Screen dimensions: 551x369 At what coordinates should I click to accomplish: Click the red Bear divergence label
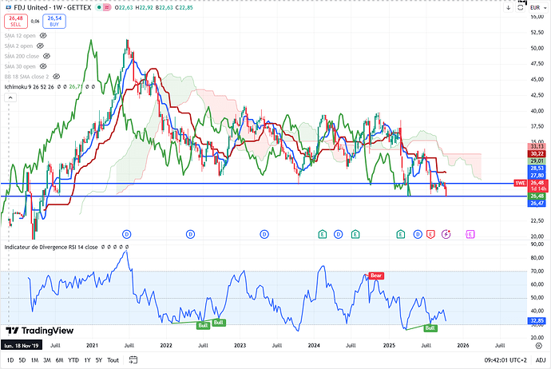point(375,275)
